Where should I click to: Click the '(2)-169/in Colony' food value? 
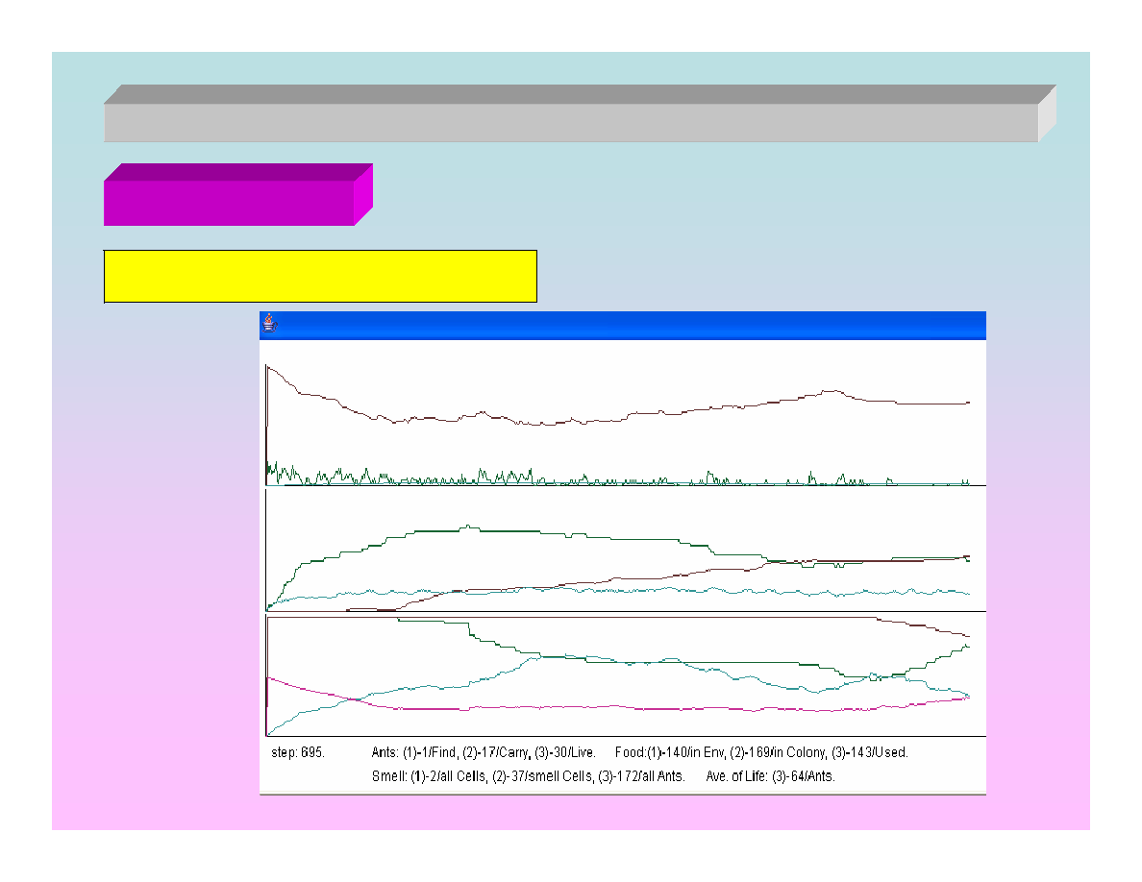click(777, 753)
